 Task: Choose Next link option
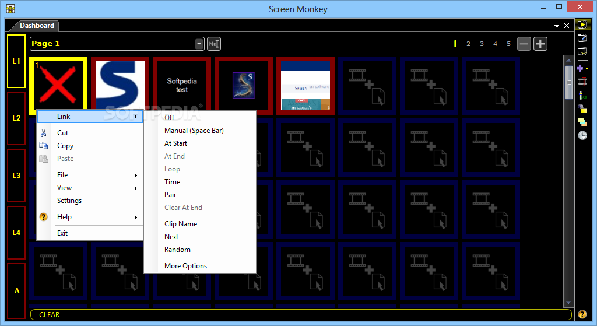[200, 237]
